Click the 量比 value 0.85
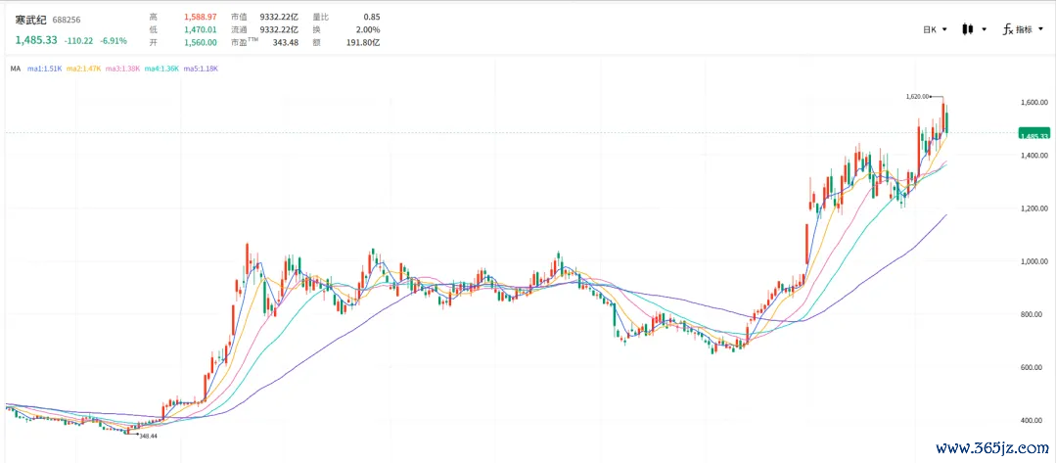This screenshot has height=463, width=1056. (x=371, y=17)
